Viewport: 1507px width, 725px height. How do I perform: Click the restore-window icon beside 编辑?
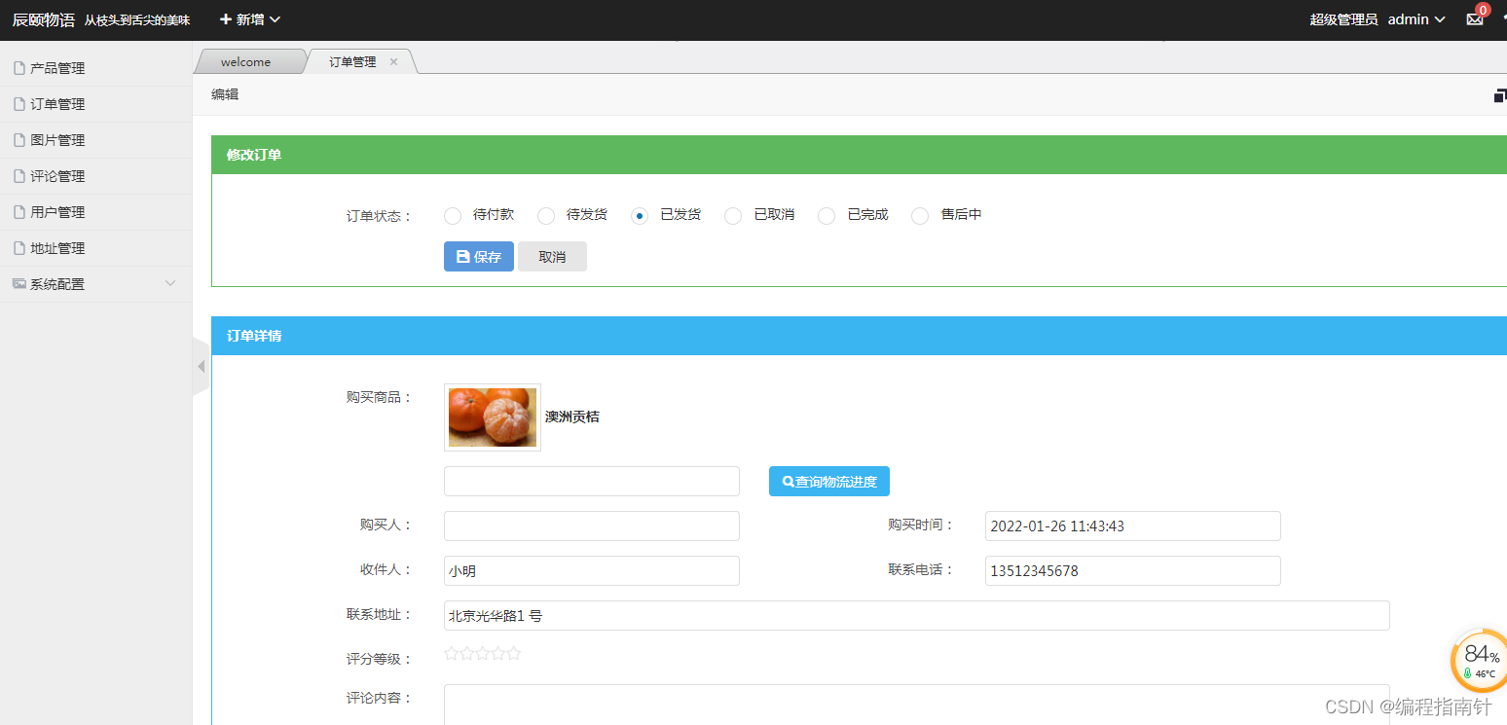(x=1500, y=95)
